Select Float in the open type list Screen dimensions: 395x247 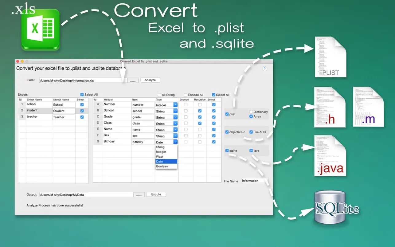pyautogui.click(x=160, y=156)
